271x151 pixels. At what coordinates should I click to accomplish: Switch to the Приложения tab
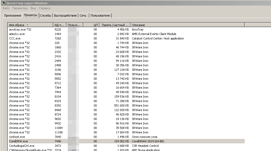click(x=12, y=16)
